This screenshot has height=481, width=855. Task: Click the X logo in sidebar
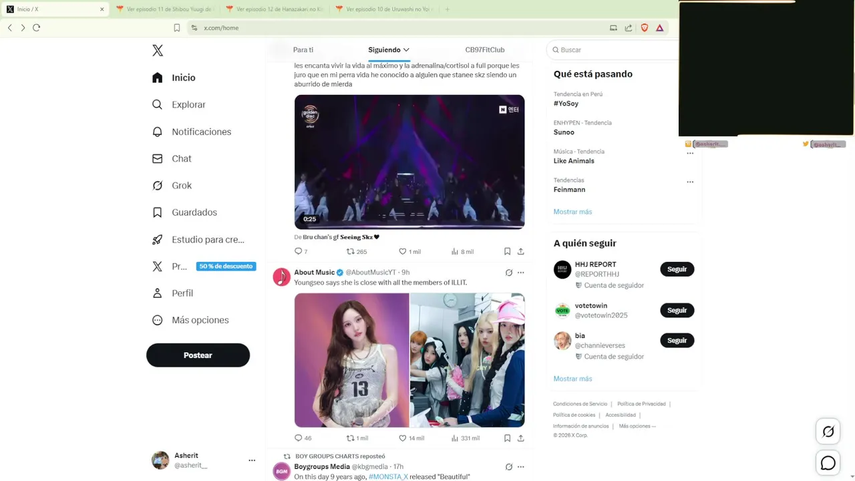[158, 50]
